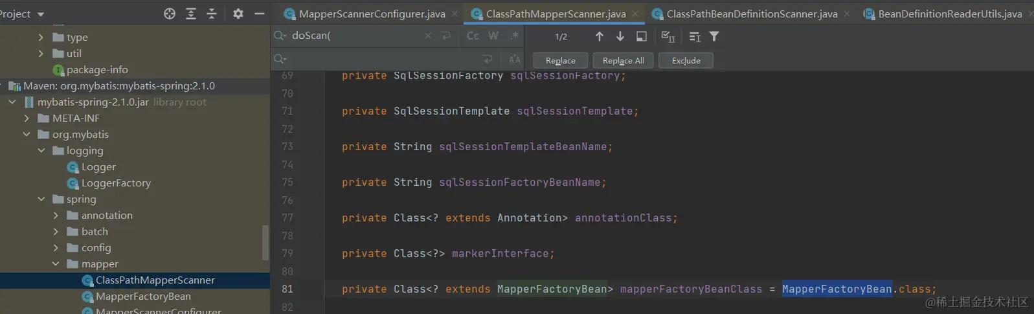Click the empty replace input field
Image resolution: width=1034 pixels, height=314 pixels.
click(x=382, y=59)
